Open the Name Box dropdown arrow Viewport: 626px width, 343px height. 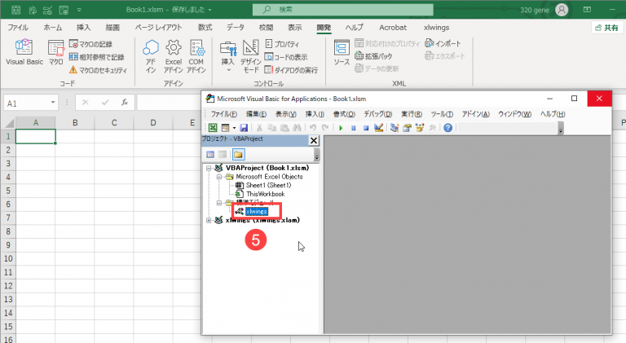[x=53, y=103]
